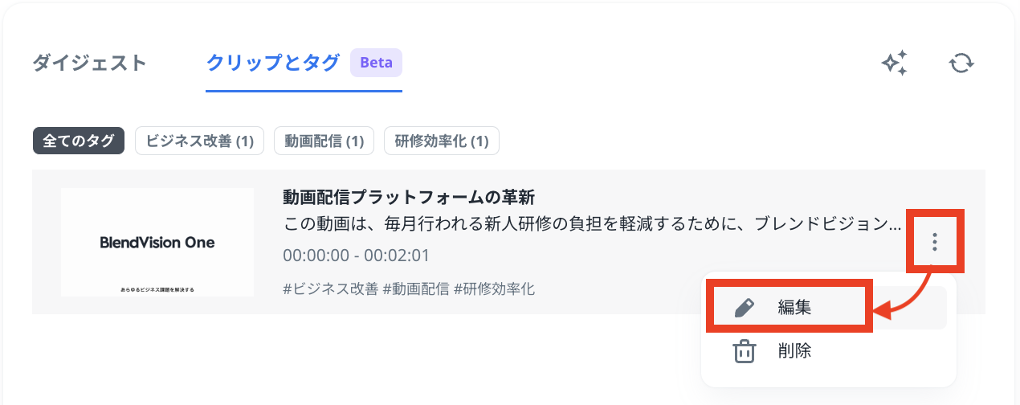Filter by 全てのタグ chip
Image resolution: width=1020 pixels, height=405 pixels.
pos(79,141)
